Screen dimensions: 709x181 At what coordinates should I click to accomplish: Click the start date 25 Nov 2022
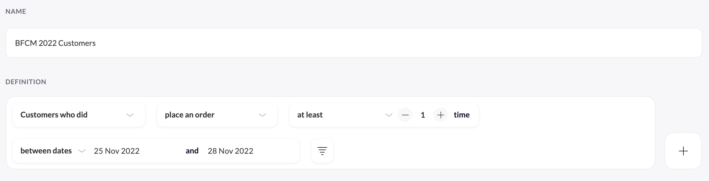117,151
